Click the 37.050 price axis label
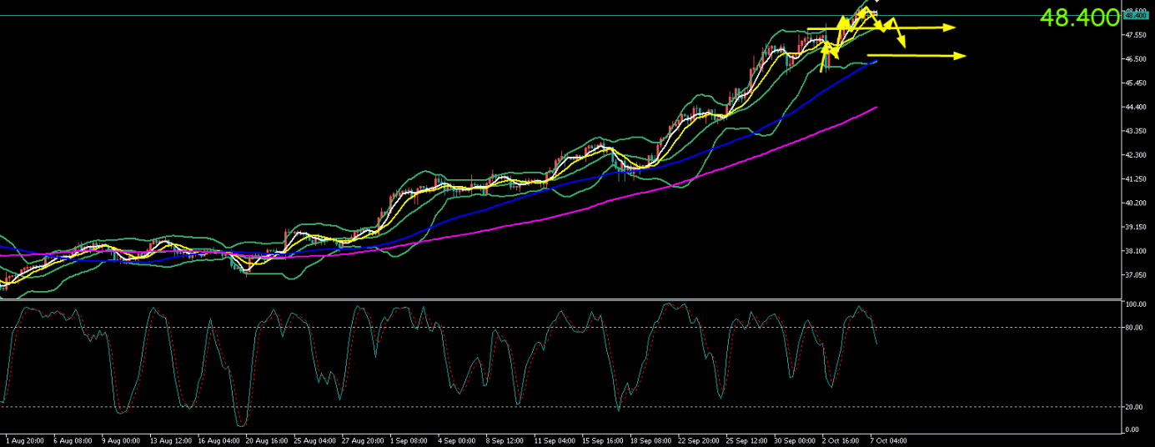This screenshot has width=1155, height=447. click(x=1136, y=275)
